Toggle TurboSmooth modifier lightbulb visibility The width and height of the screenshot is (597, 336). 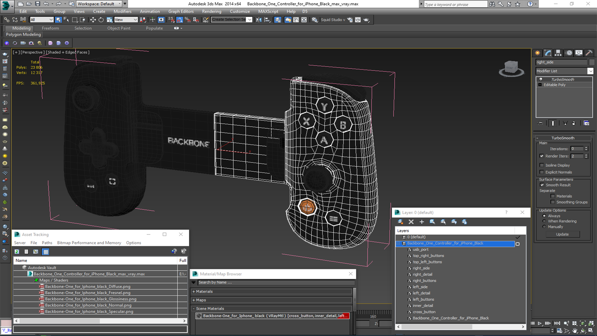point(541,79)
